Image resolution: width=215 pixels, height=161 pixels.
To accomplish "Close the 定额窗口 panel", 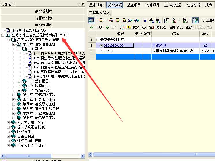I will [x=83, y=4].
